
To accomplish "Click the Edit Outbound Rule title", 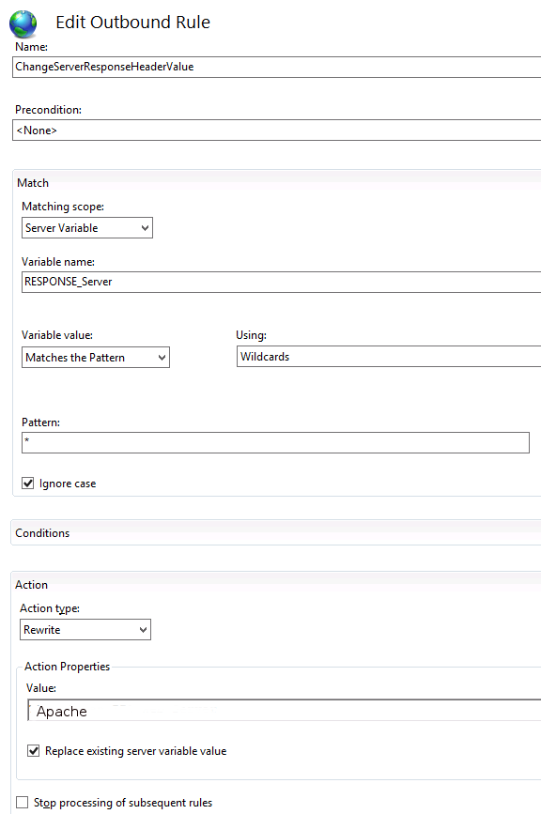I will [x=133, y=23].
